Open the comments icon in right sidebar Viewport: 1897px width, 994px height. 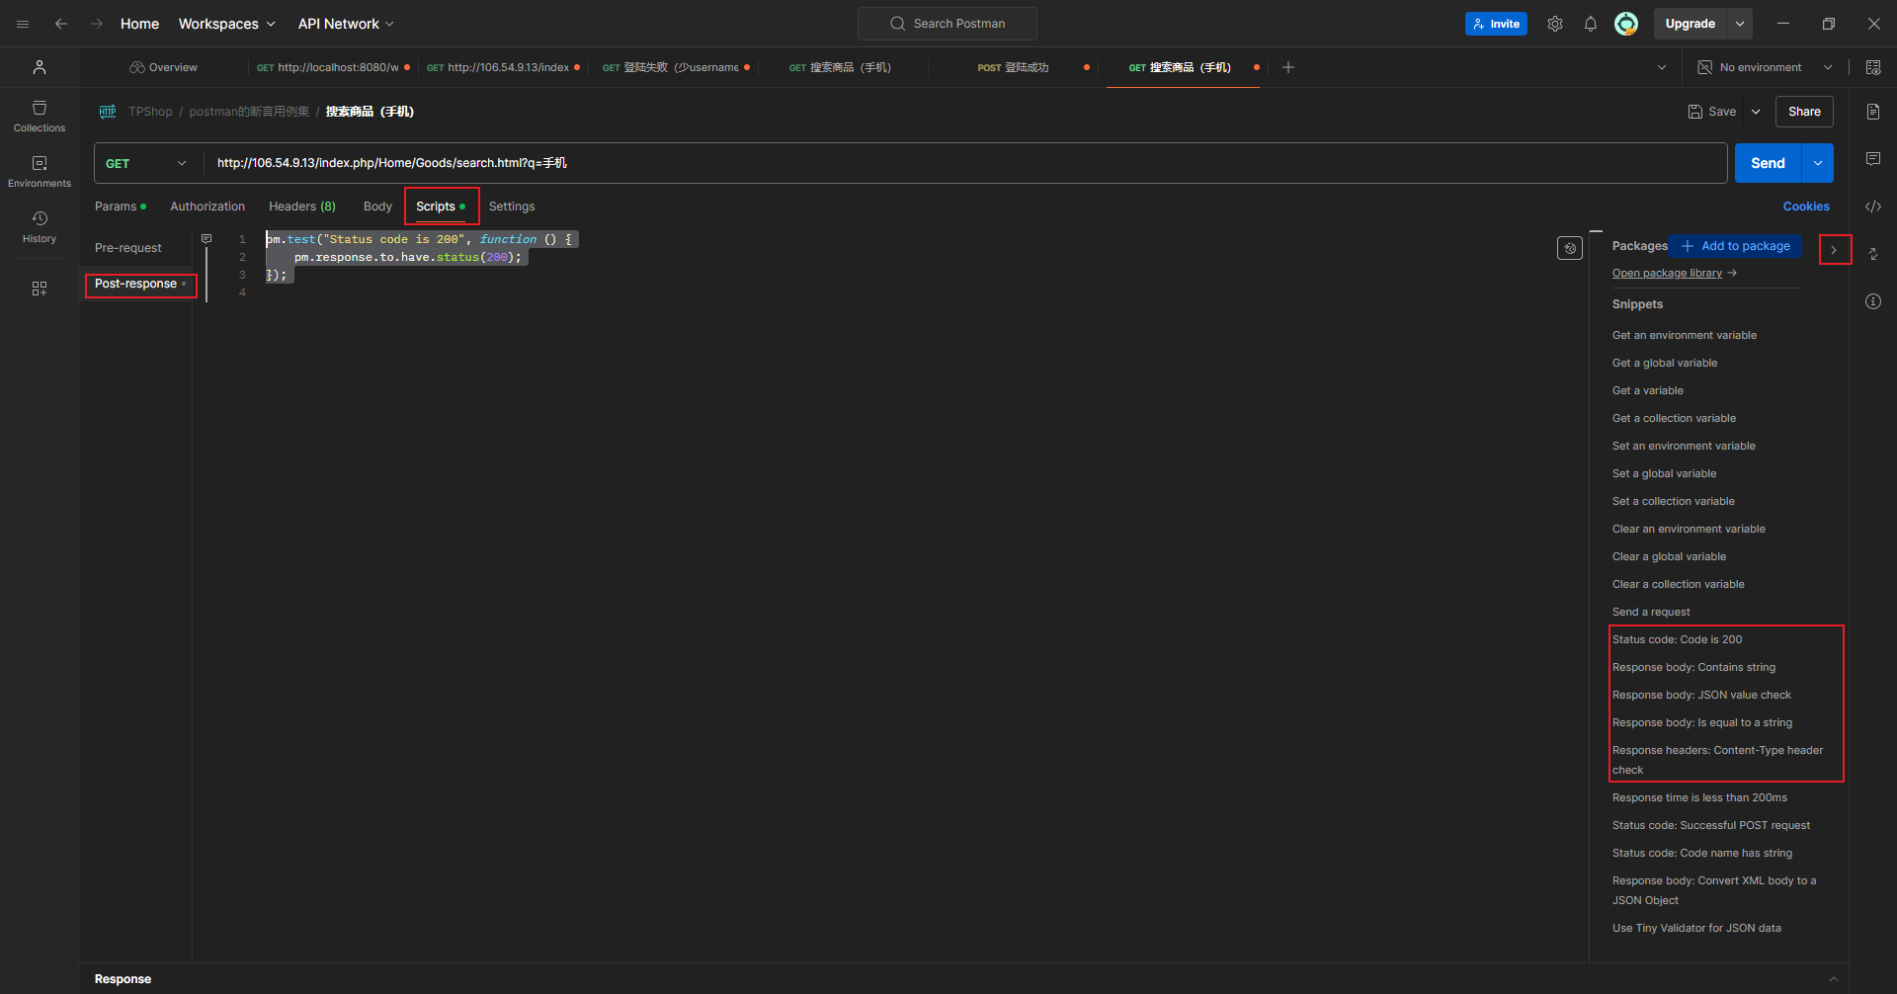coord(1872,159)
